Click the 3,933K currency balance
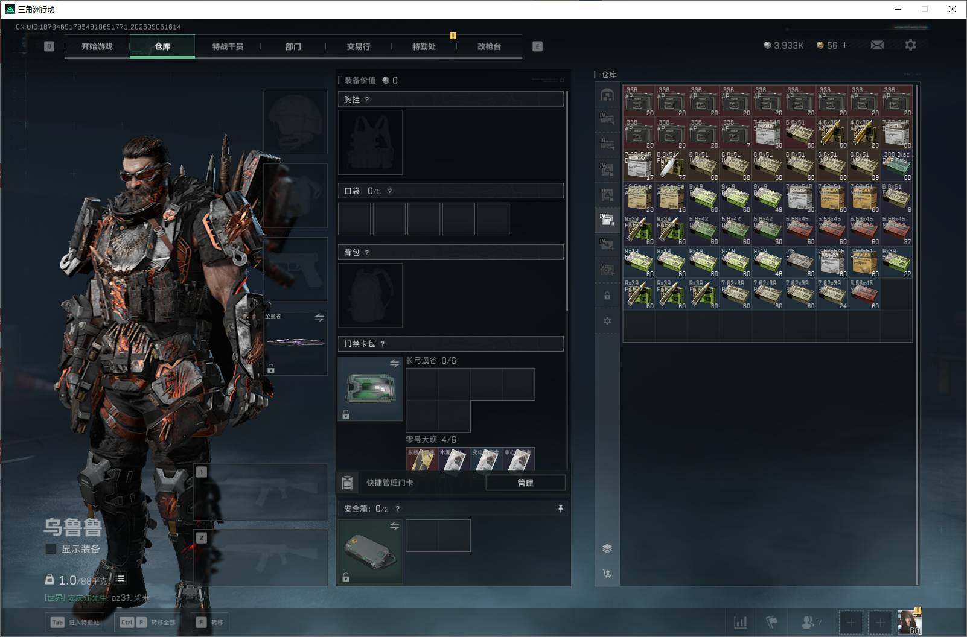This screenshot has width=967, height=637. [783, 45]
